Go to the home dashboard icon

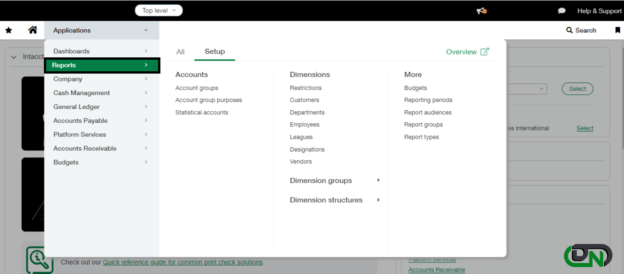point(32,30)
